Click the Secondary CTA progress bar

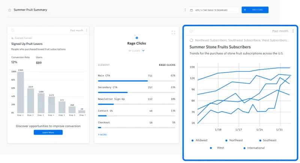click(136, 93)
